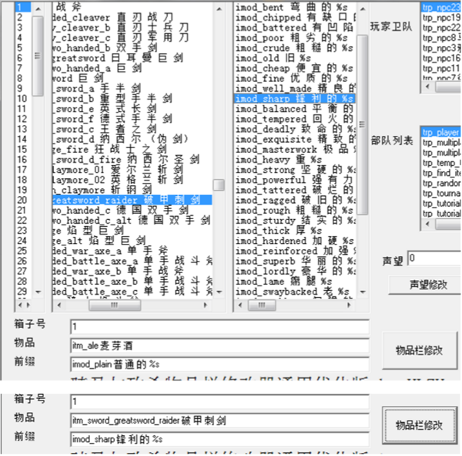Click the item list's down scroll arrow
Image resolution: width=462 pixels, height=456 pixels.
coord(219,292)
